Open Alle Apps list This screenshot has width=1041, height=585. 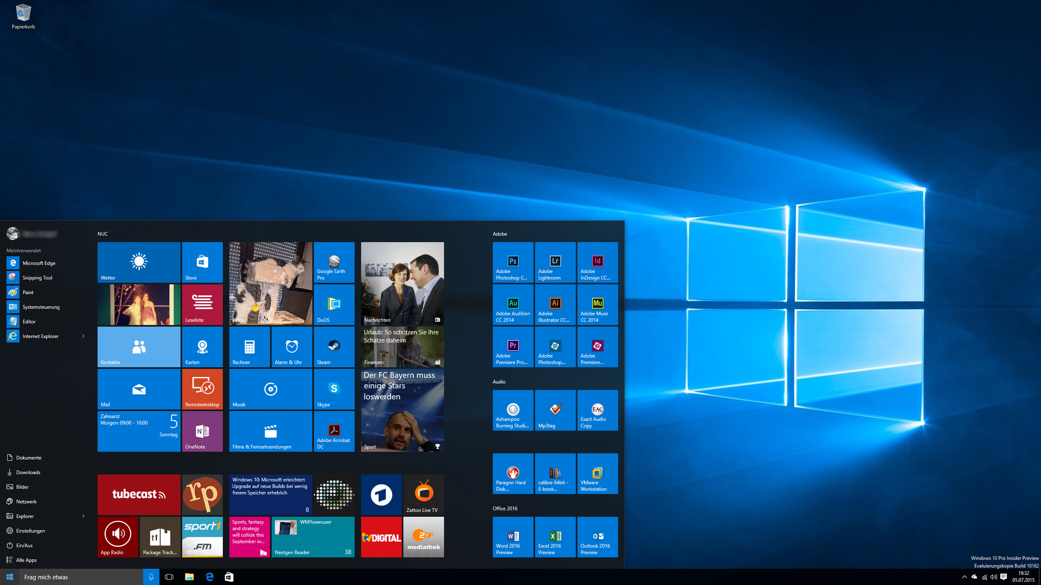[26, 560]
